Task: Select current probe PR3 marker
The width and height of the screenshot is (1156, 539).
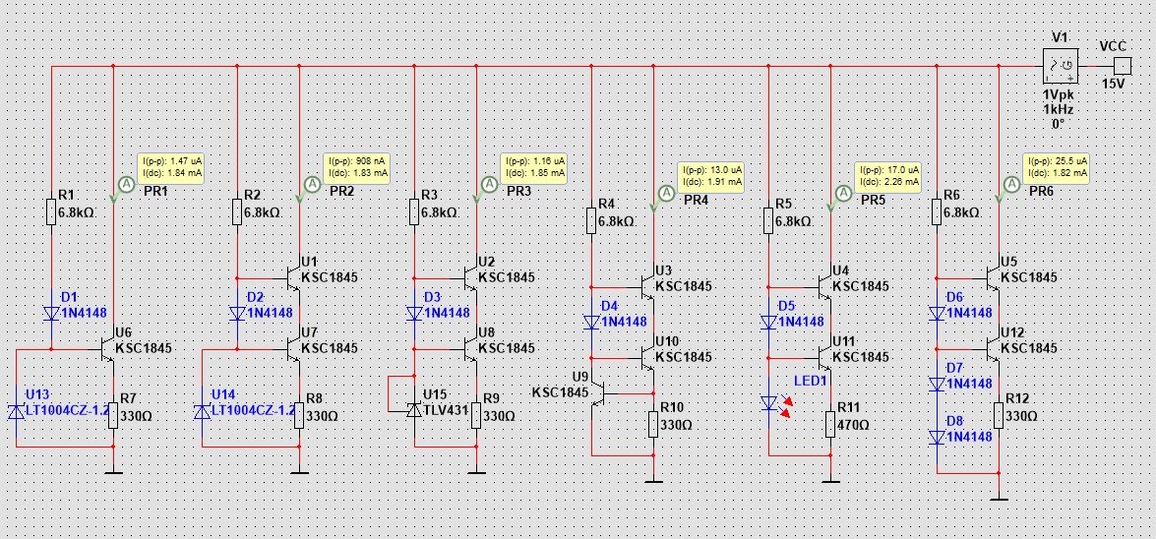Action: [489, 183]
